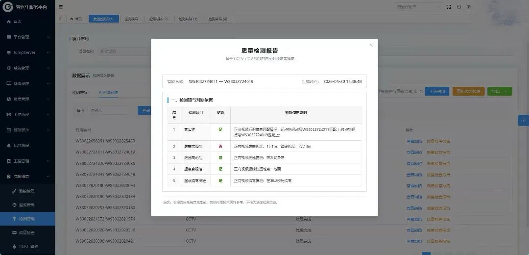
Task: Expand the 工程管理 menu chevron
Action: (48, 161)
